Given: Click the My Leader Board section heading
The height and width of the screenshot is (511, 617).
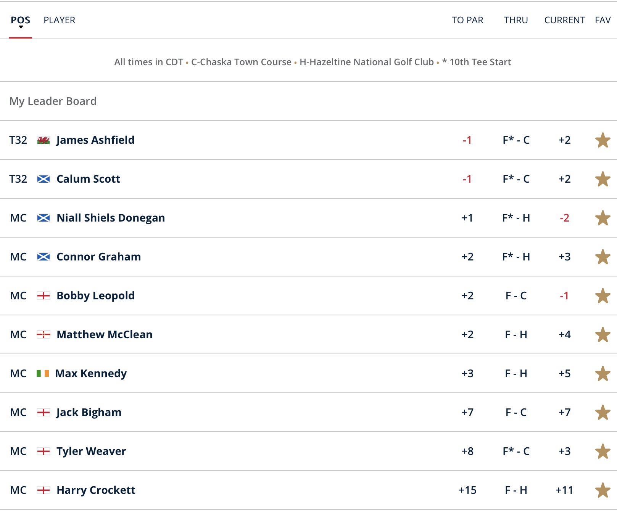Looking at the screenshot, I should 53,101.
